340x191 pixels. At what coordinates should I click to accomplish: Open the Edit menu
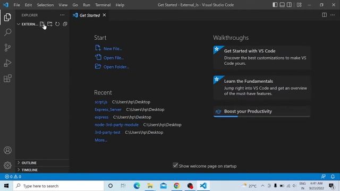coord(28,5)
